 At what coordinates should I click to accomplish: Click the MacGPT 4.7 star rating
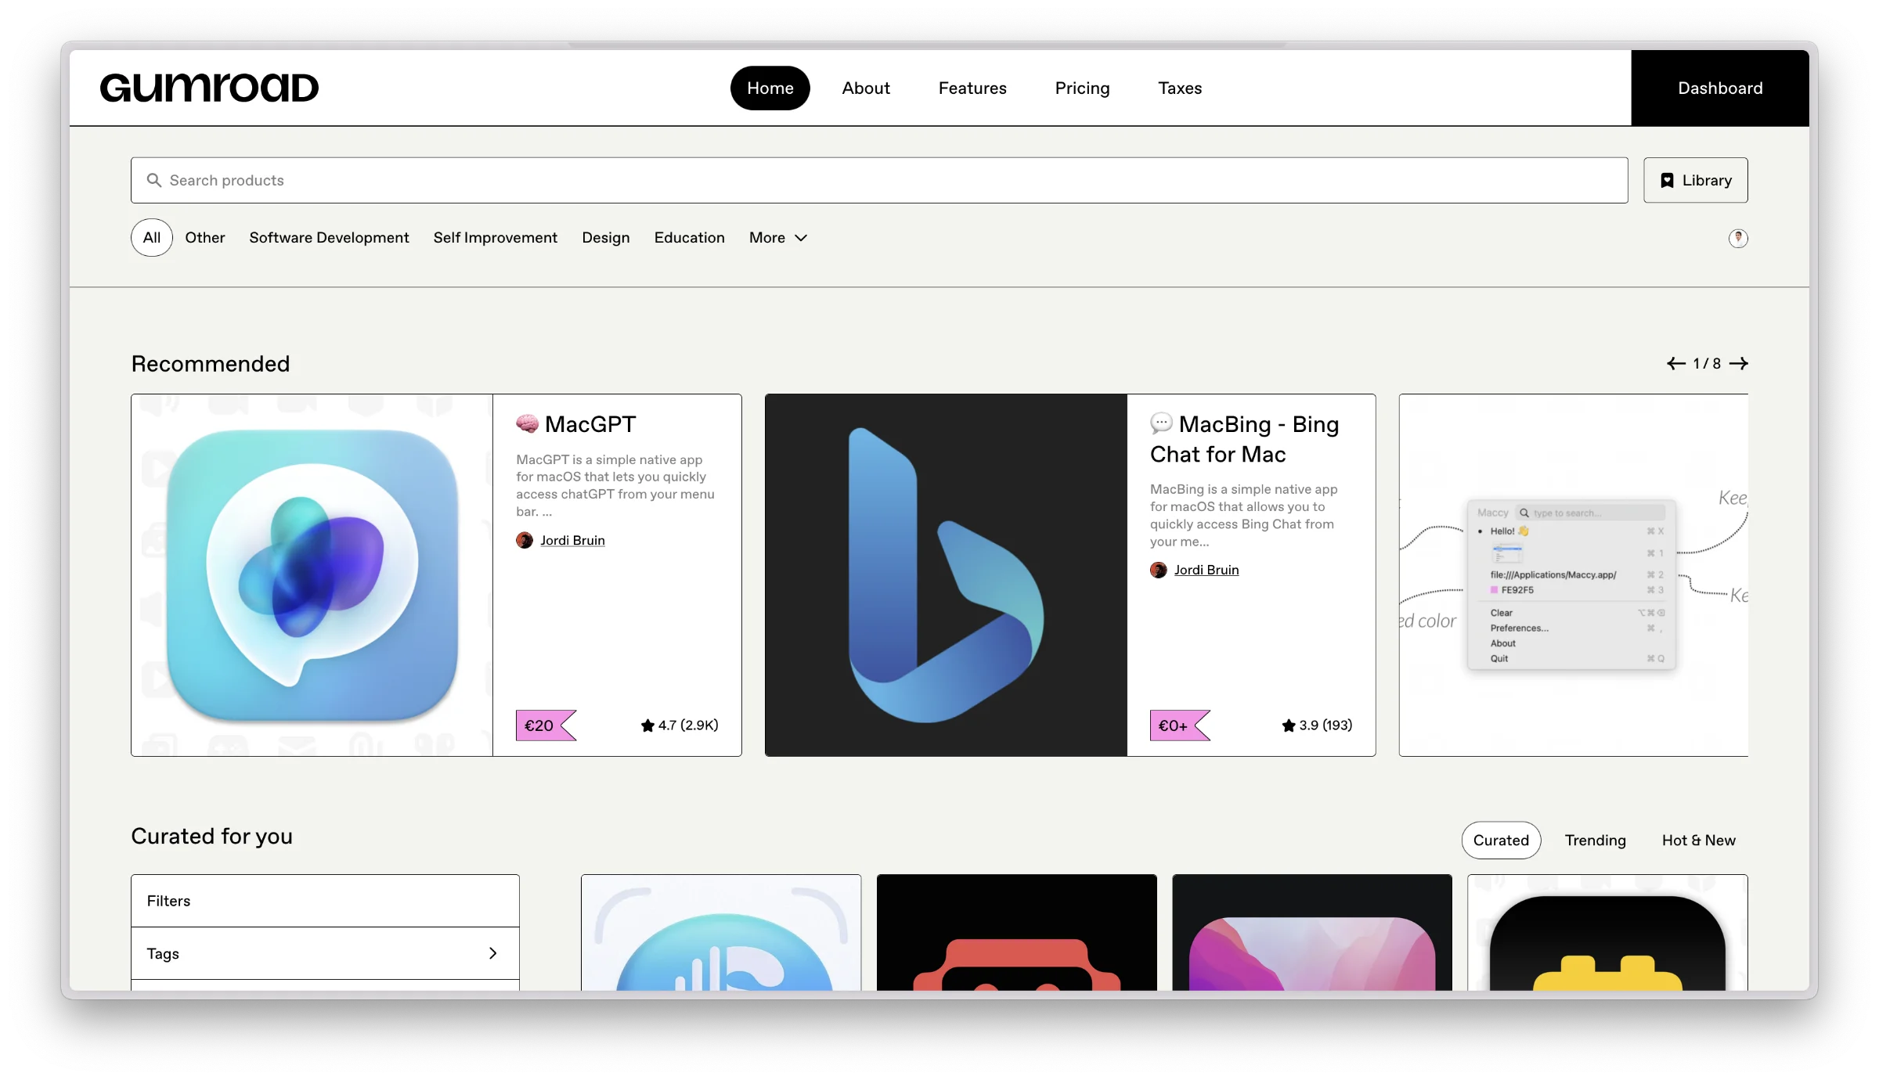(x=680, y=725)
